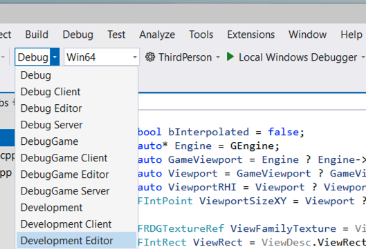Open the Test menu
Viewport: 366px width, 249px height.
(116, 34)
